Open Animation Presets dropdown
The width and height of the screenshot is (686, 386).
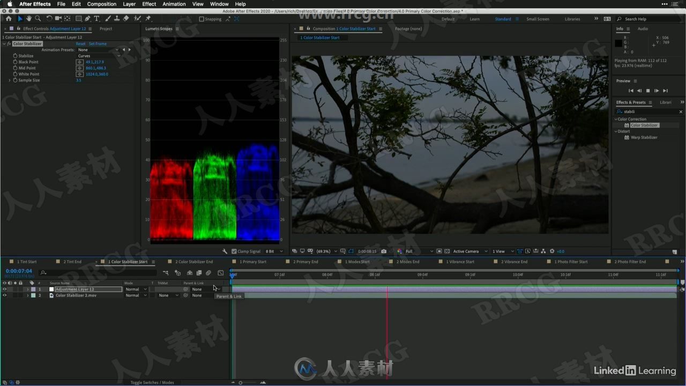click(x=99, y=50)
